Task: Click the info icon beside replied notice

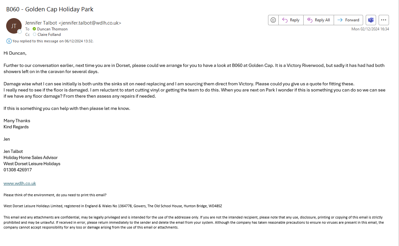Action: 9,41
